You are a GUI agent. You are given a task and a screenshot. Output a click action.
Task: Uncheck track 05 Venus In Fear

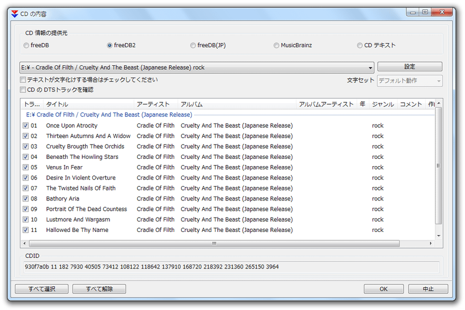click(26, 167)
